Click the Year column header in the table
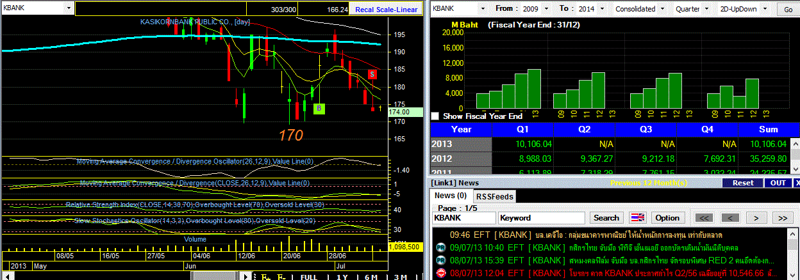 461,128
